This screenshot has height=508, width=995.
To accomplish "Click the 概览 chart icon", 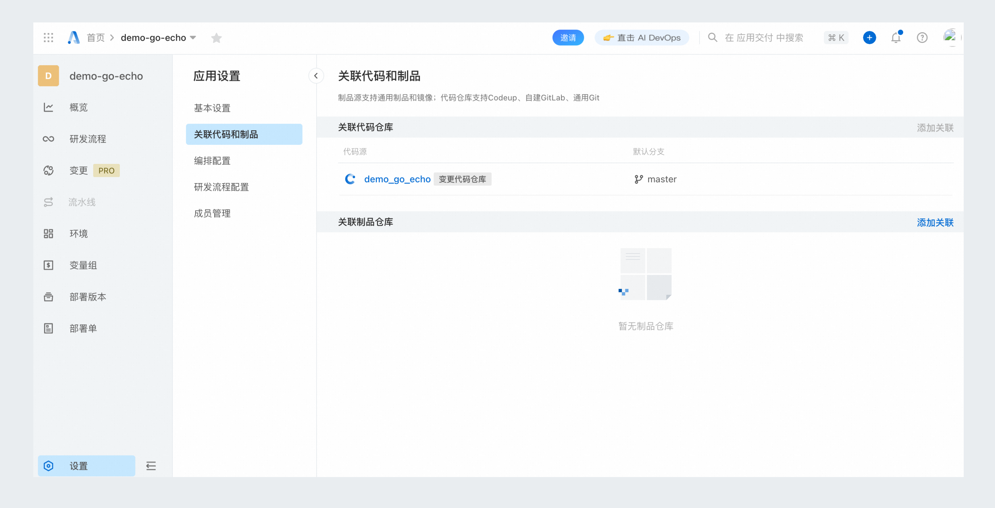I will 48,107.
